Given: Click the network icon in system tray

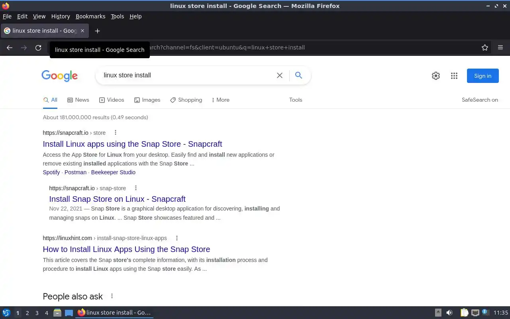Looking at the screenshot, I should pos(475,313).
